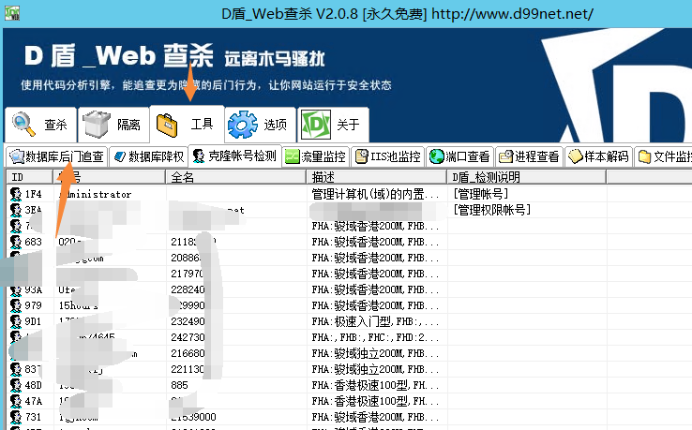Screen dimensions: 692x430
Task: Click description FHA:极速入门型,FHB:,...
Action: tap(375, 321)
